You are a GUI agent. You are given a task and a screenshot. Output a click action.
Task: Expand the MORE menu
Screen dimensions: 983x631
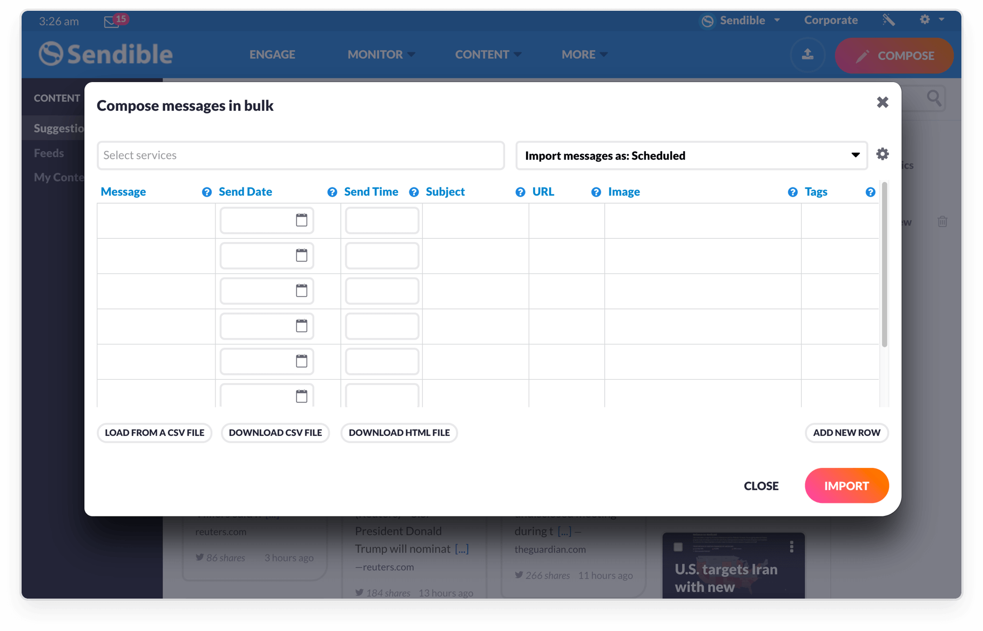[x=584, y=55]
